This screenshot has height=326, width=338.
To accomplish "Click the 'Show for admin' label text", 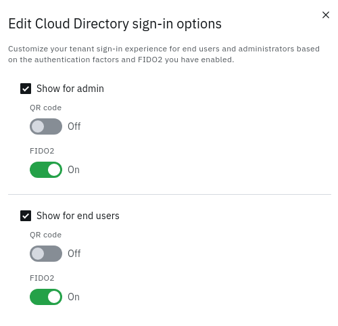I will [x=70, y=89].
